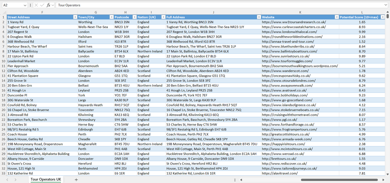Select 'Northern Ireland' in the Belfast row
This screenshot has width=390, height=183.
click(151, 86)
